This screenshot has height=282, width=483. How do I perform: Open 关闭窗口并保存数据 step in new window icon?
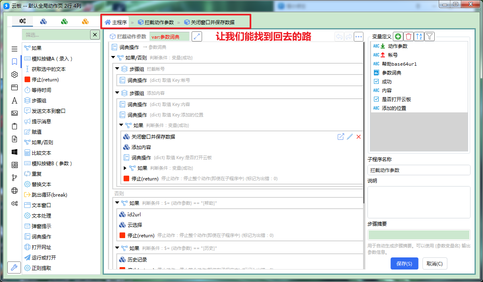point(341,137)
